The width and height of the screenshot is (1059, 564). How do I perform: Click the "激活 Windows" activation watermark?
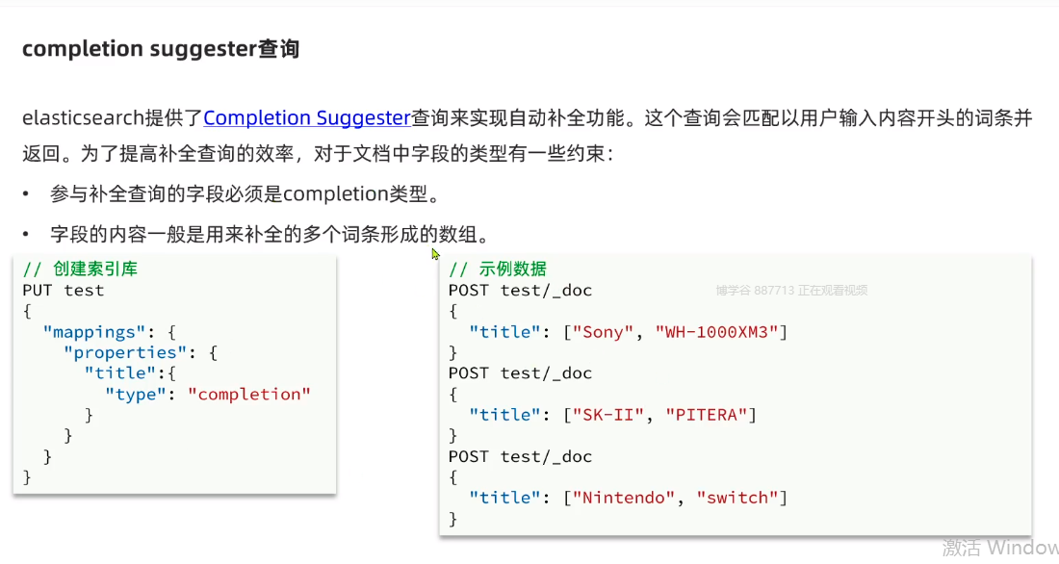999,548
